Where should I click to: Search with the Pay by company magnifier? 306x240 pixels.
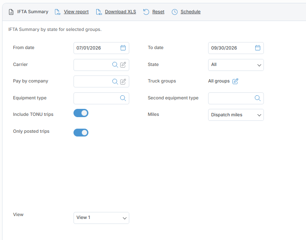pyautogui.click(x=115, y=81)
